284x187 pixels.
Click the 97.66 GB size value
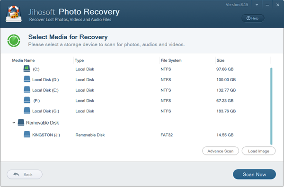225,69
